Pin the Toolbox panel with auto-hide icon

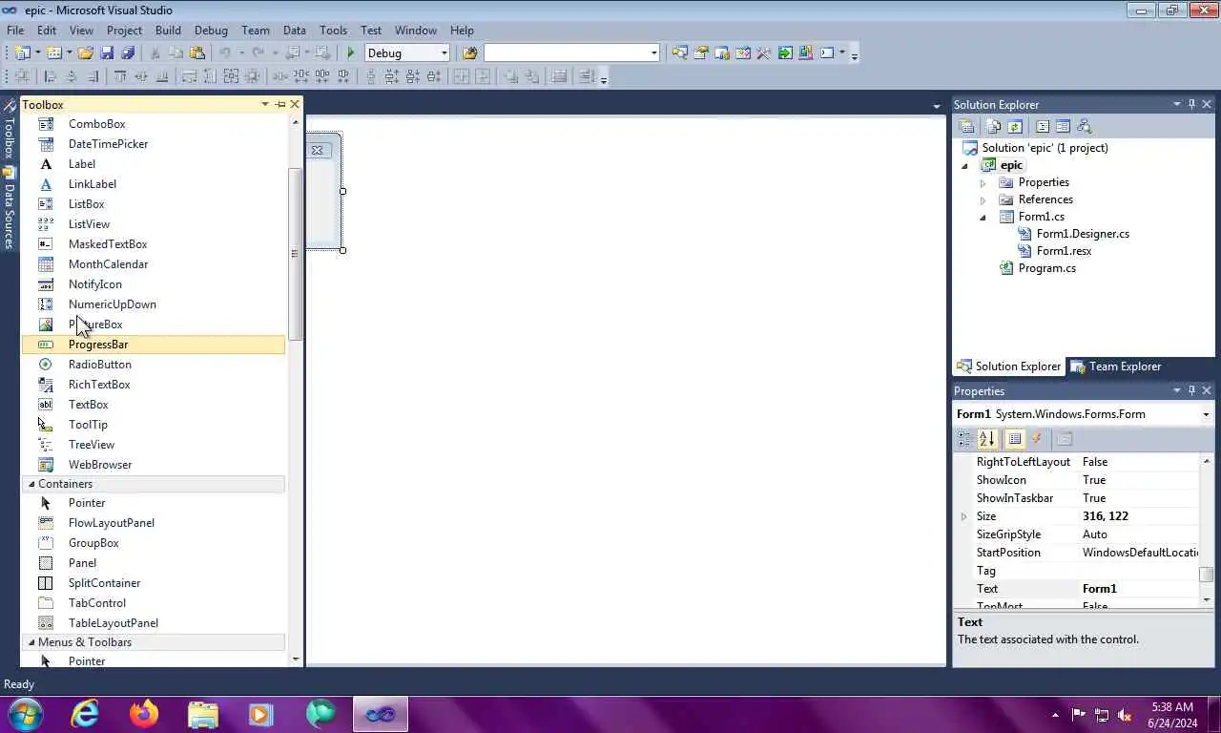click(279, 104)
